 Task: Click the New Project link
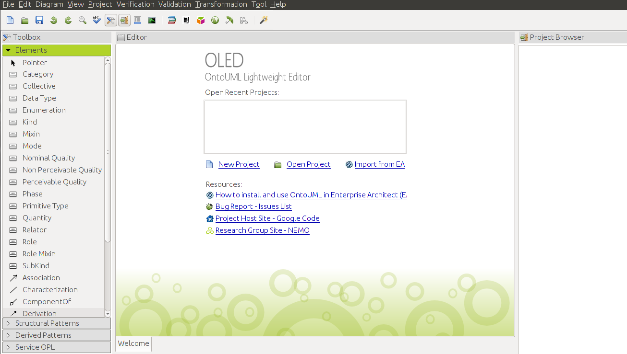pyautogui.click(x=239, y=164)
